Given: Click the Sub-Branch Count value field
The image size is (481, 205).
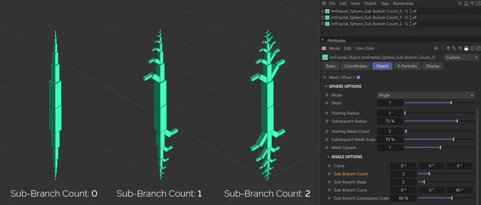Looking at the screenshot, I should pos(403,174).
